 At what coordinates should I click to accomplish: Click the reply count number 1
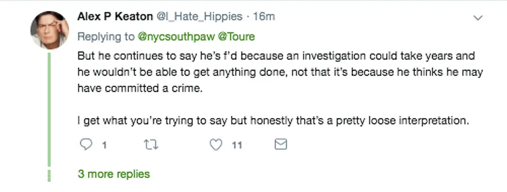tap(104, 146)
